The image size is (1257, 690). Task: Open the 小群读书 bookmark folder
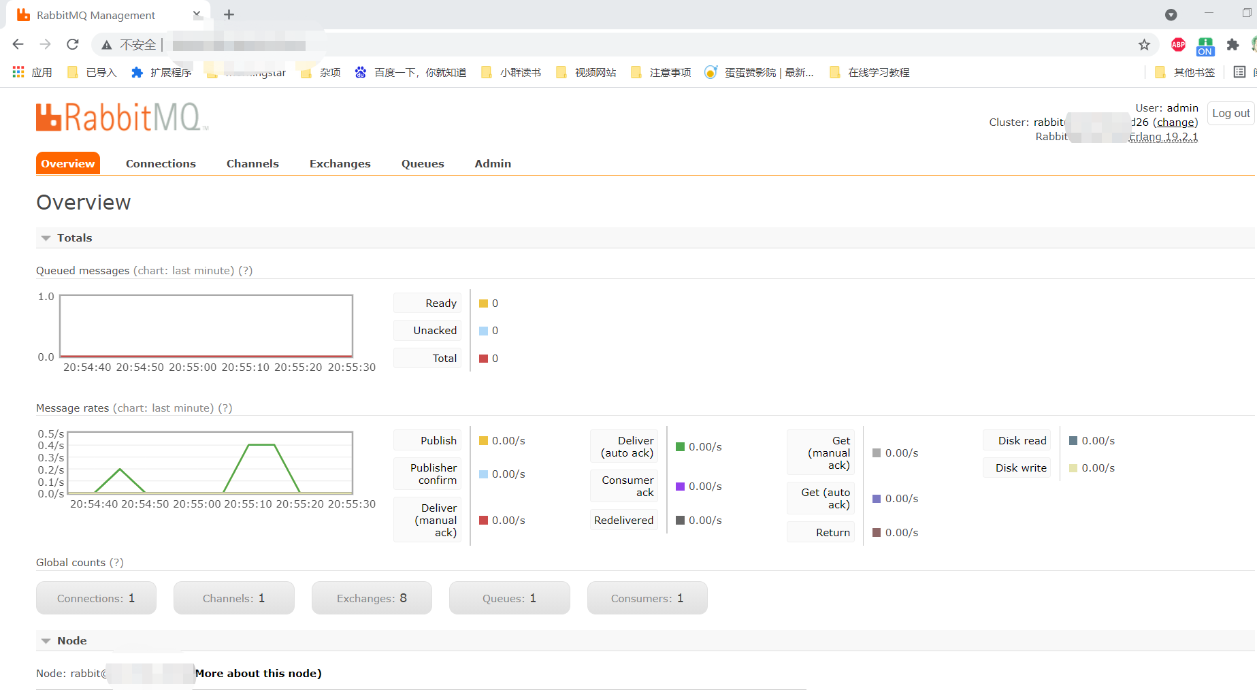coord(511,72)
